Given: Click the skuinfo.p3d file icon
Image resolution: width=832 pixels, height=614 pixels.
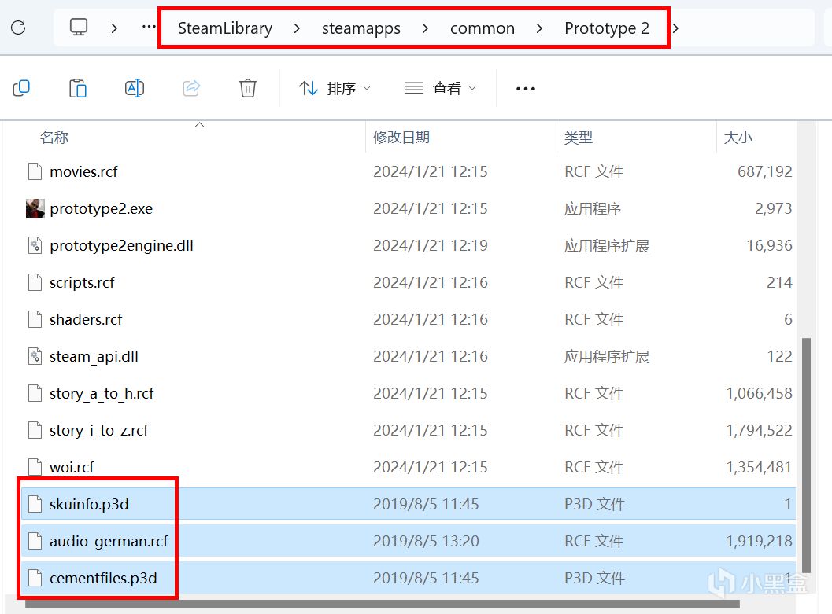Looking at the screenshot, I should coord(35,504).
